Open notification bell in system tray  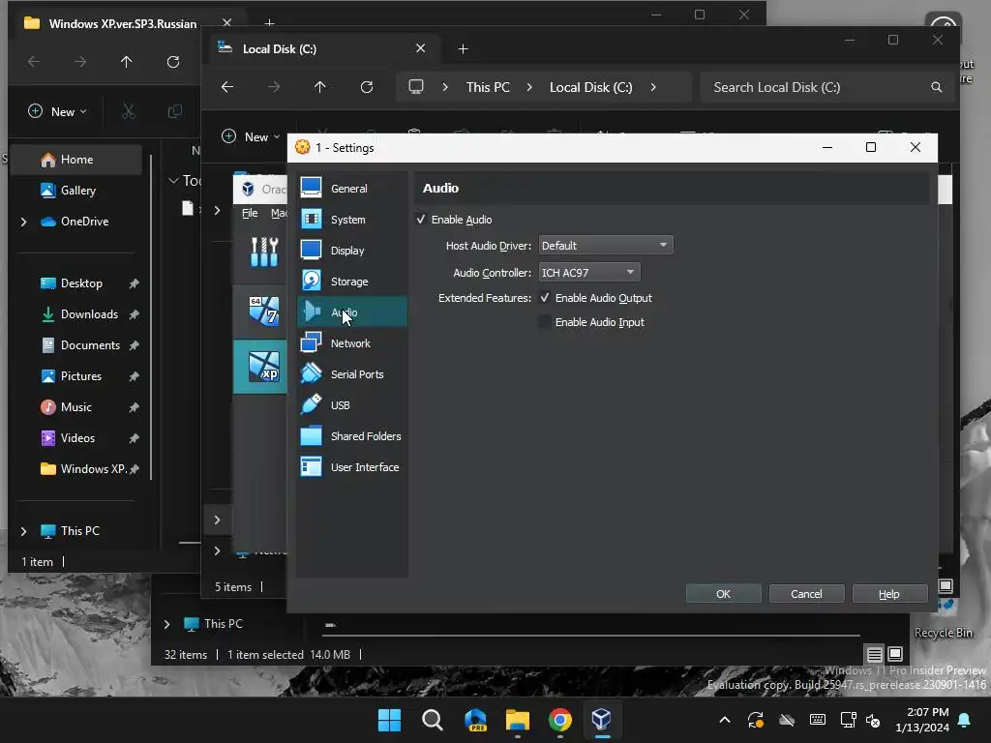965,720
